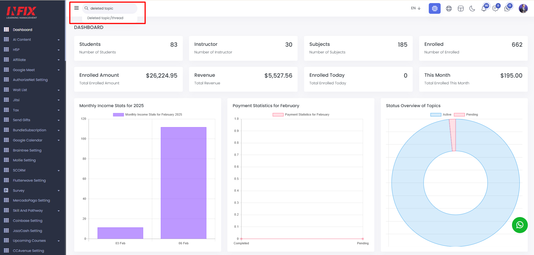Open Coinbase Setting menu item
The width and height of the screenshot is (534, 255).
coord(28,221)
